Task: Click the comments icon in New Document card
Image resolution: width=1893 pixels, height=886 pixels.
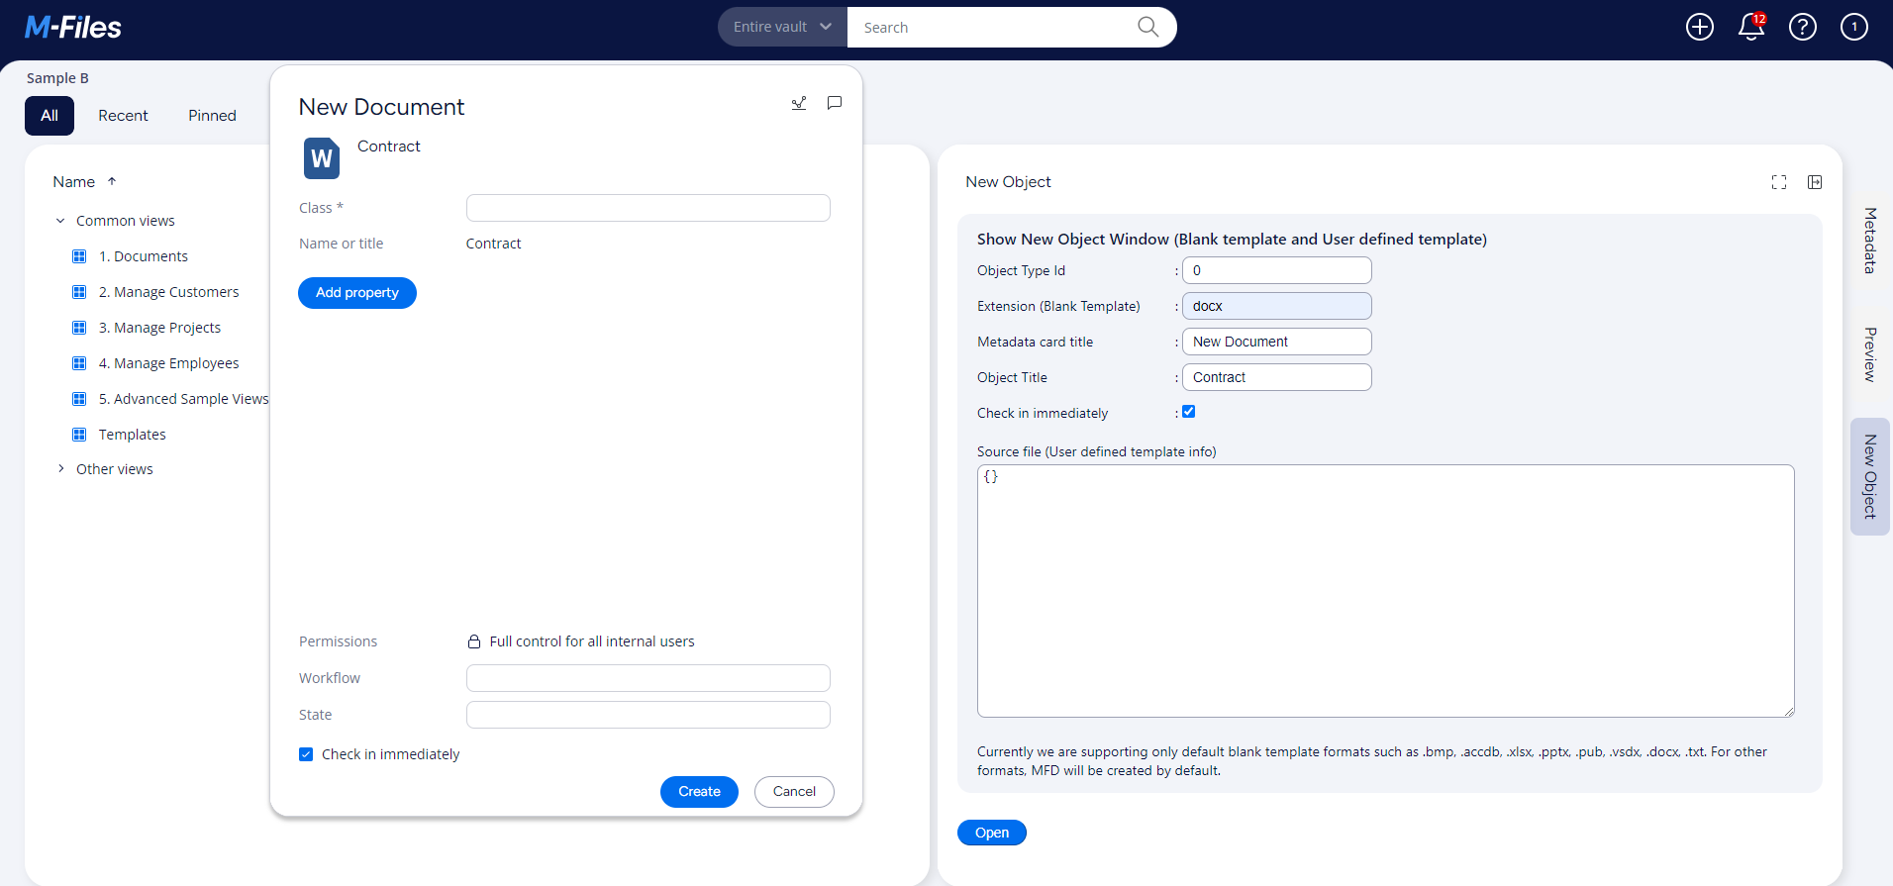Action: coord(835,103)
